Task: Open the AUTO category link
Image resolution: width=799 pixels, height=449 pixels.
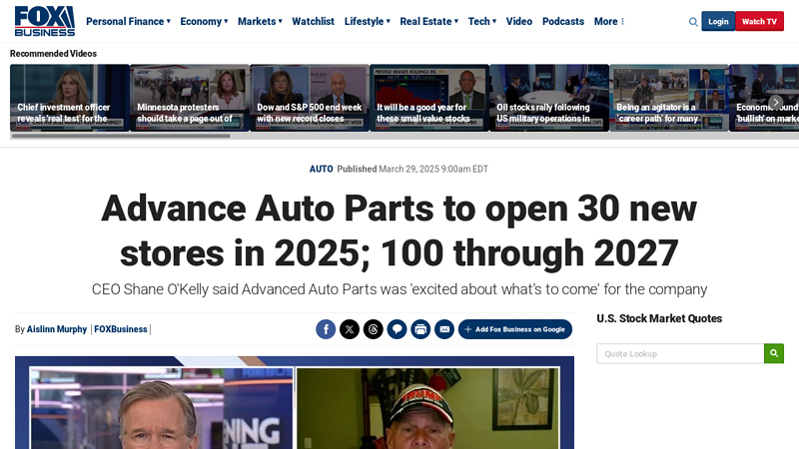Action: click(321, 169)
